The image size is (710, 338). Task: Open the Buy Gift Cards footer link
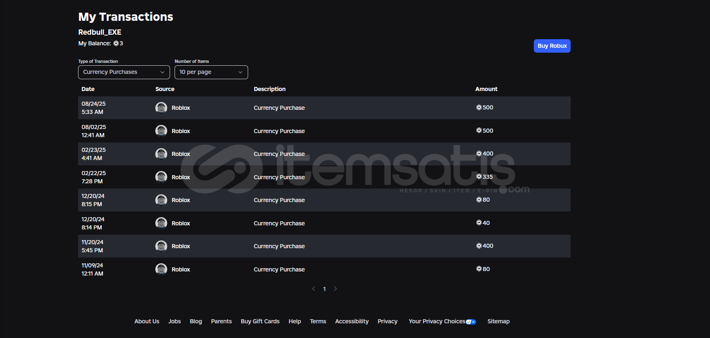(x=260, y=321)
